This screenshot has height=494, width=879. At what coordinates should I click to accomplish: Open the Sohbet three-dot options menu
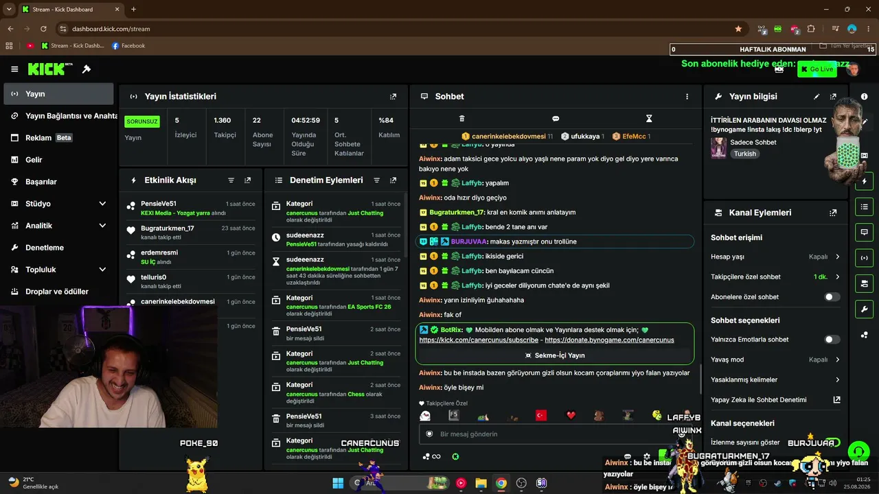[687, 97]
